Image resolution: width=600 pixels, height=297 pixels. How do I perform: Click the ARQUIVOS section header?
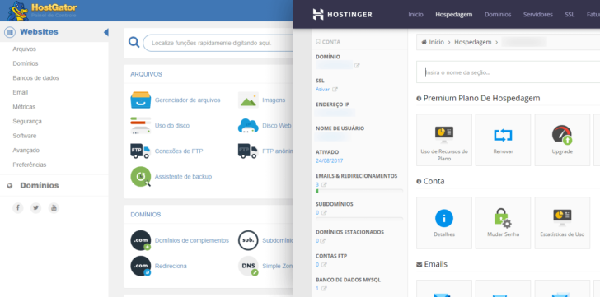click(146, 74)
